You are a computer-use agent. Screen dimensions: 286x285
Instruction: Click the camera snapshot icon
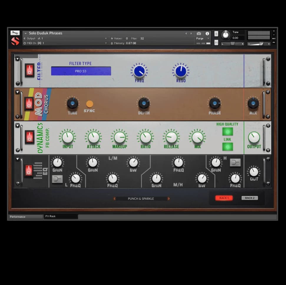(x=199, y=33)
